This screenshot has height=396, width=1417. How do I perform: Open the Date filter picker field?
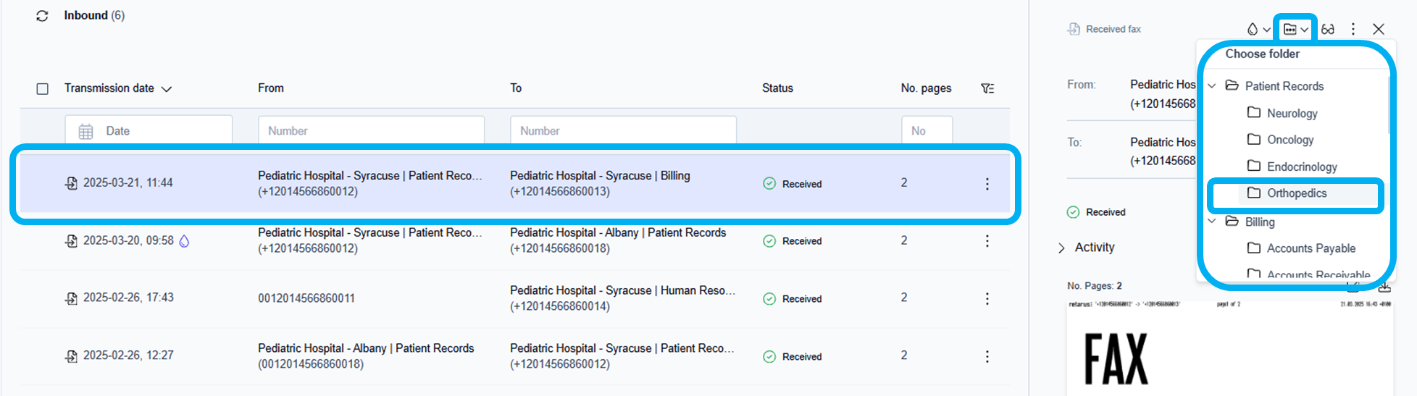[x=149, y=131]
